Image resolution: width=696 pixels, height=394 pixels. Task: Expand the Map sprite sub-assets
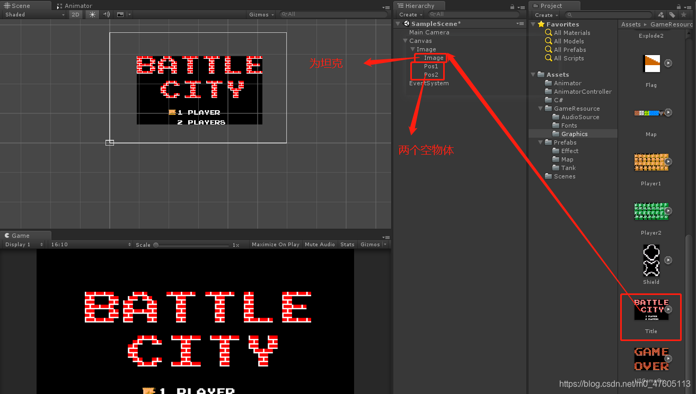[x=668, y=112]
